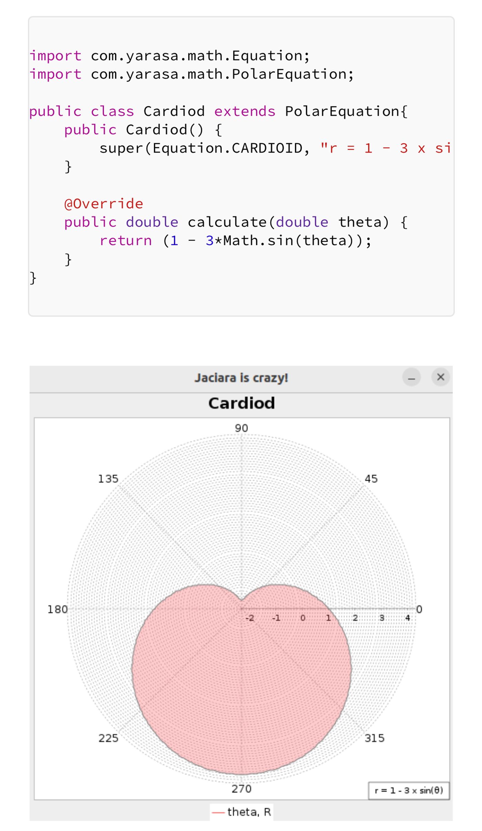This screenshot has height=831, width=482.
Task: Click the Equation.CARDIOID constant in code
Action: coord(228,148)
